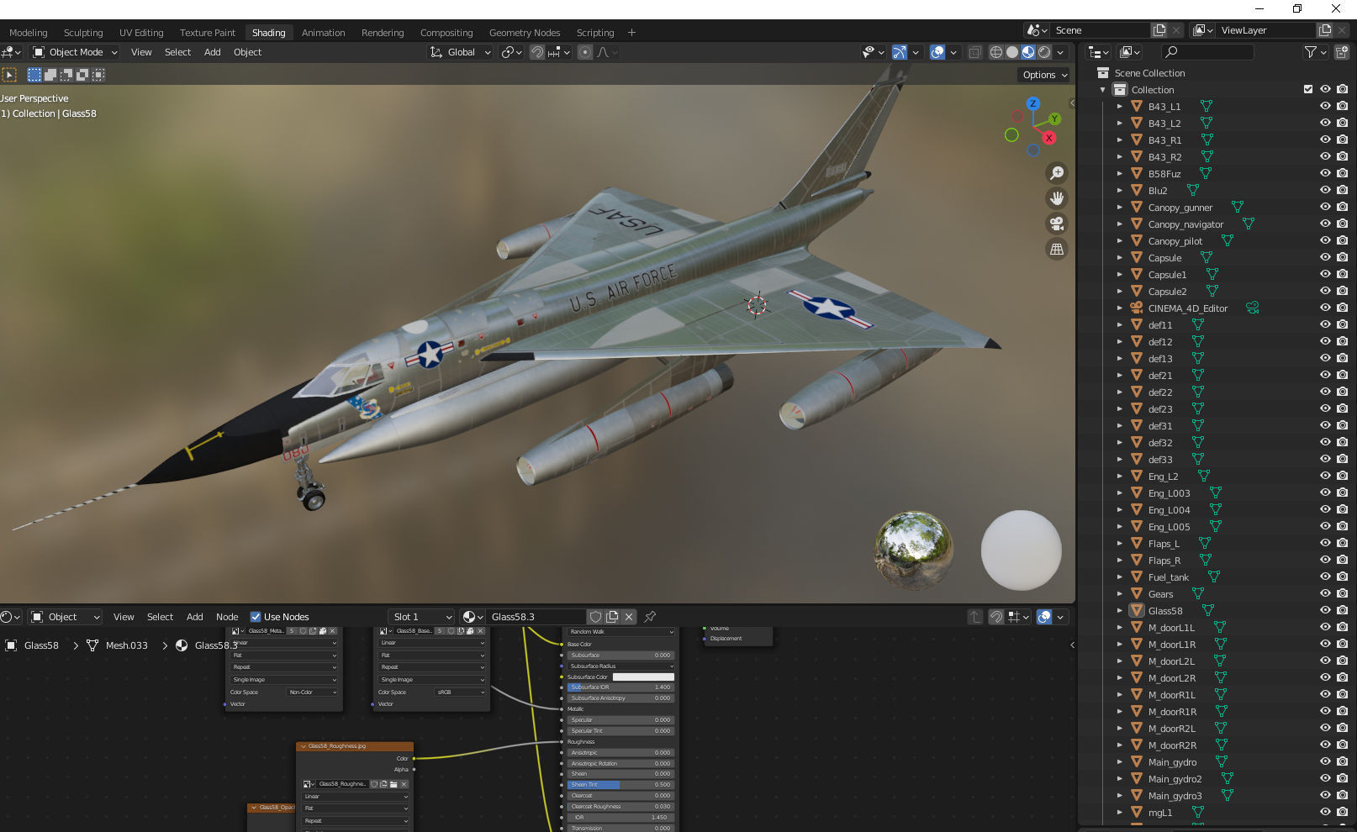Browse materials with sphere icon dropdown
1357x832 pixels.
pyautogui.click(x=473, y=617)
